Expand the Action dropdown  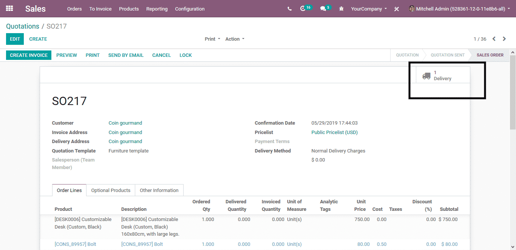235,39
